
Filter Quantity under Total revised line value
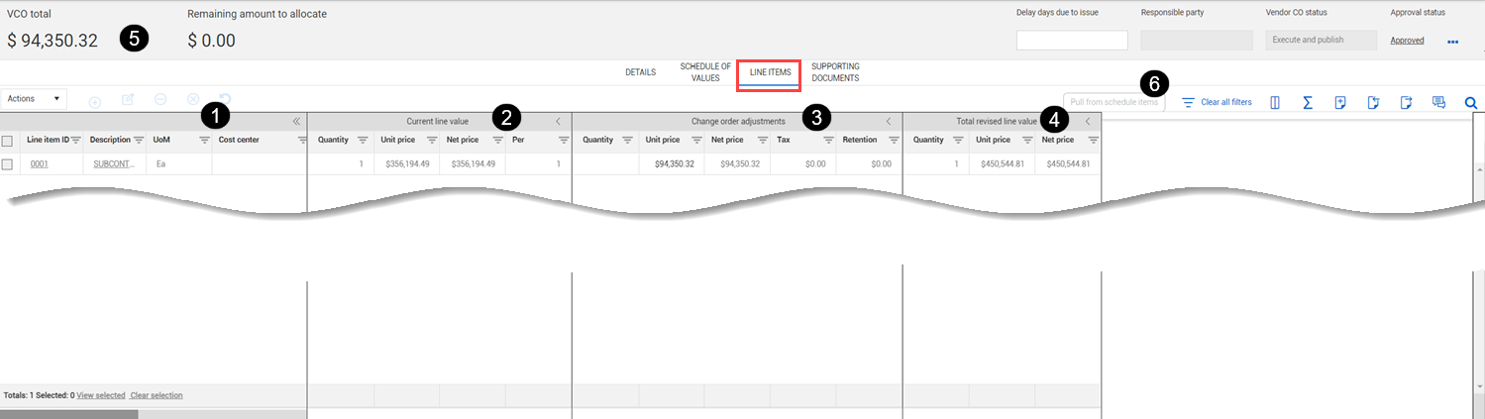(958, 141)
